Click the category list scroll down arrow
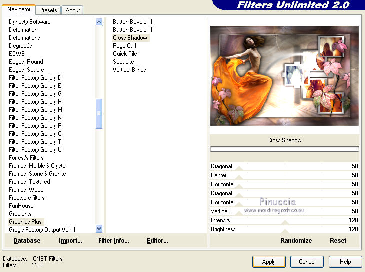Screen dimensions: 365x272 click(99, 229)
